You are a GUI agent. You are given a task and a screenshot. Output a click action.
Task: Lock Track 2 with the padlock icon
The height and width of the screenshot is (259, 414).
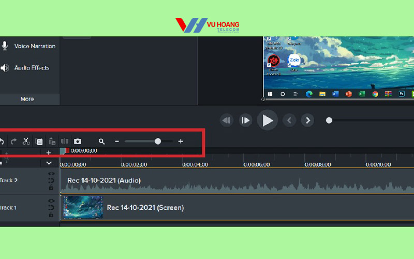pyautogui.click(x=51, y=188)
